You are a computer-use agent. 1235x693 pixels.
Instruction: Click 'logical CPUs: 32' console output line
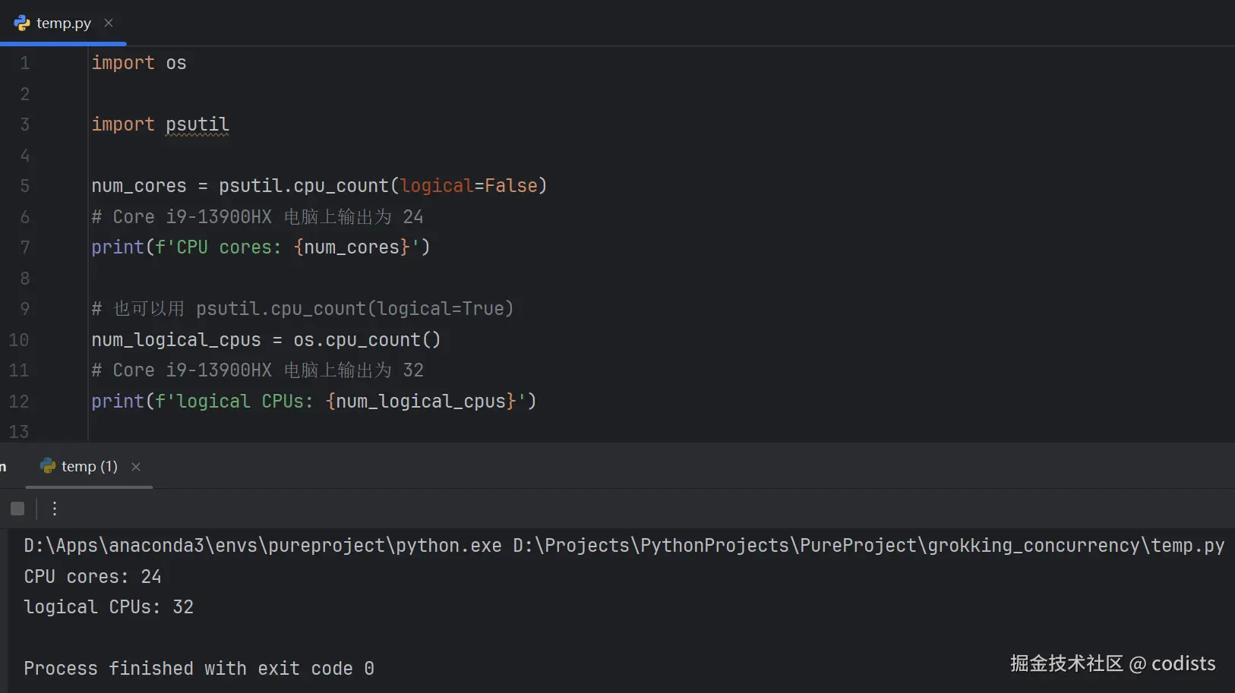(109, 607)
